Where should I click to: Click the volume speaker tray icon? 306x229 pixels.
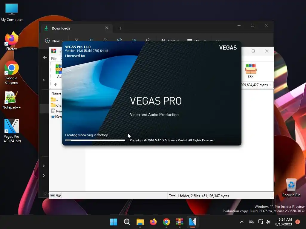point(268,222)
